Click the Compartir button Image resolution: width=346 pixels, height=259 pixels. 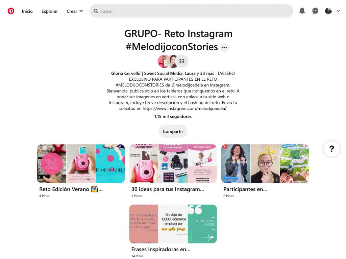pyautogui.click(x=173, y=131)
